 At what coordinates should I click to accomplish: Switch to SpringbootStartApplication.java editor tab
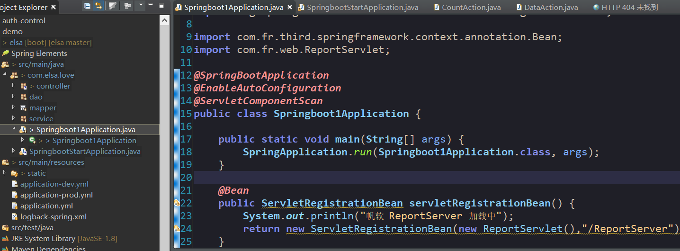[362, 8]
